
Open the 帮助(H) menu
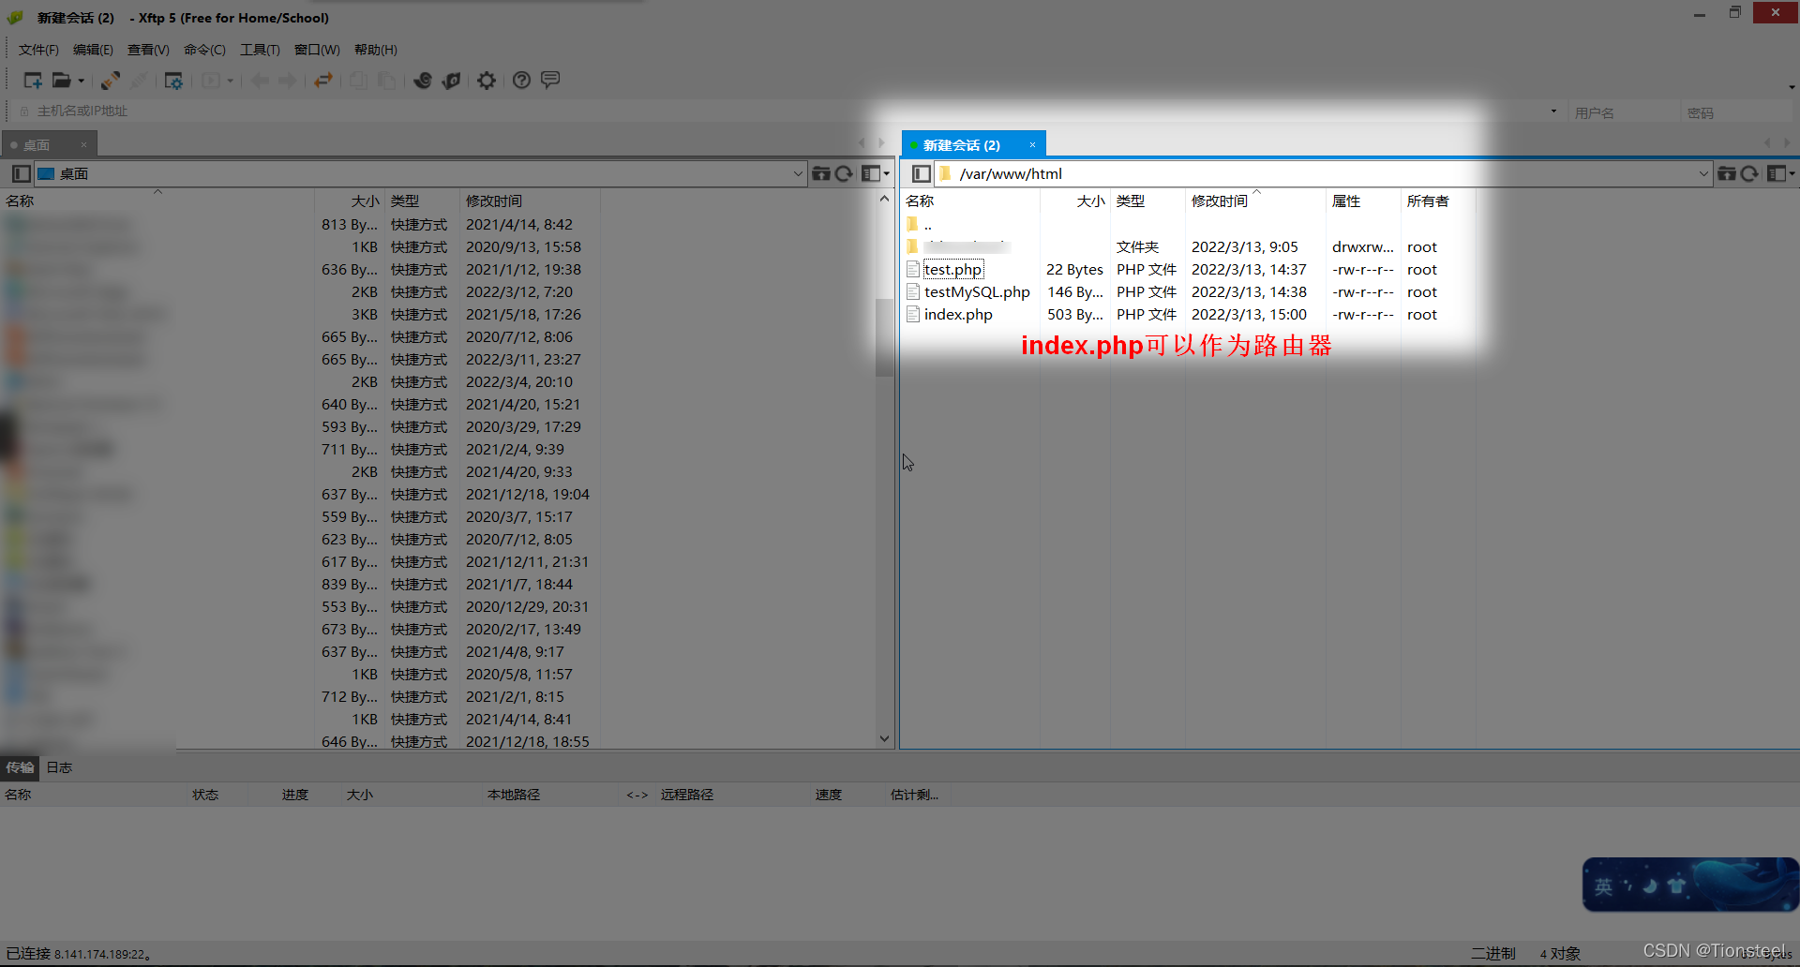(x=376, y=50)
